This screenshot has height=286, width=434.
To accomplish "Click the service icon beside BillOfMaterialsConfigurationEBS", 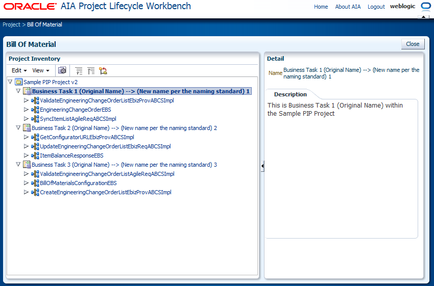I will (35, 183).
